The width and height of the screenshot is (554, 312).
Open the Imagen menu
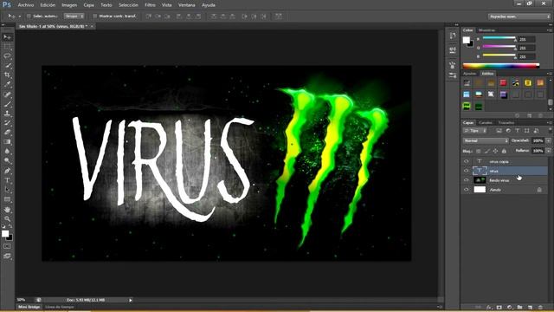click(x=69, y=5)
